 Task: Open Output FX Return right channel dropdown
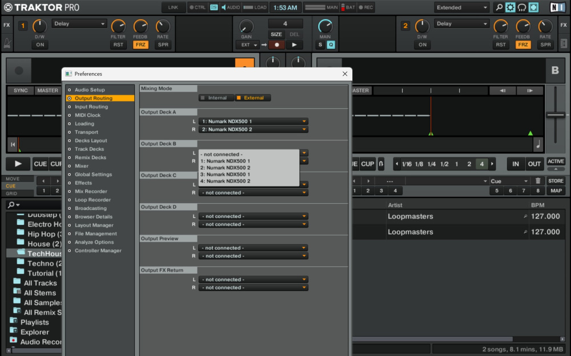pos(254,288)
